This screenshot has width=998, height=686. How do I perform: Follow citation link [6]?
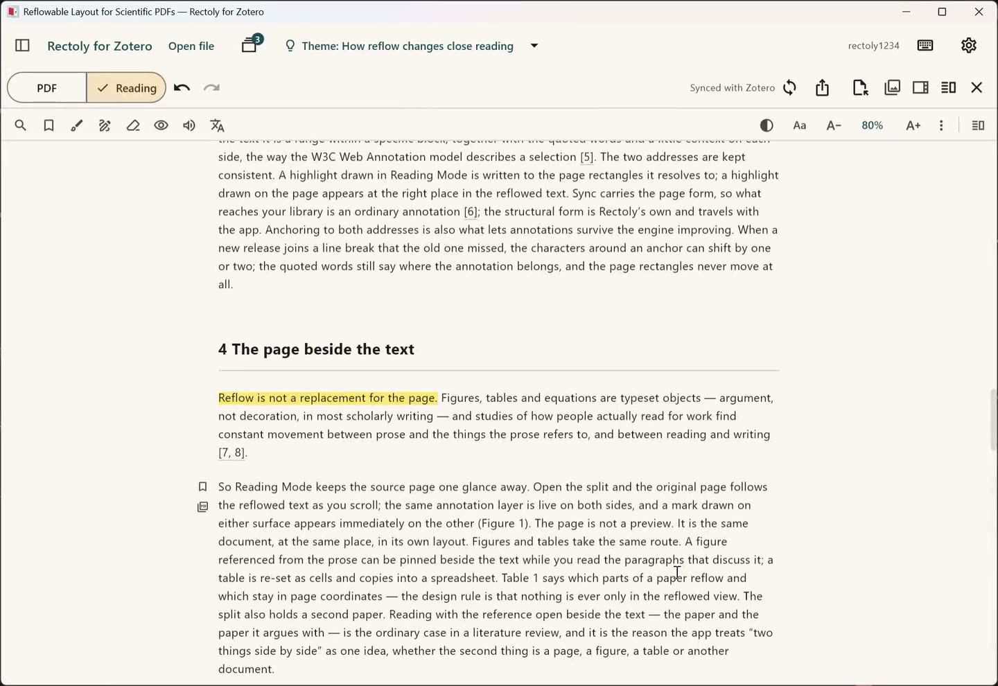click(471, 211)
